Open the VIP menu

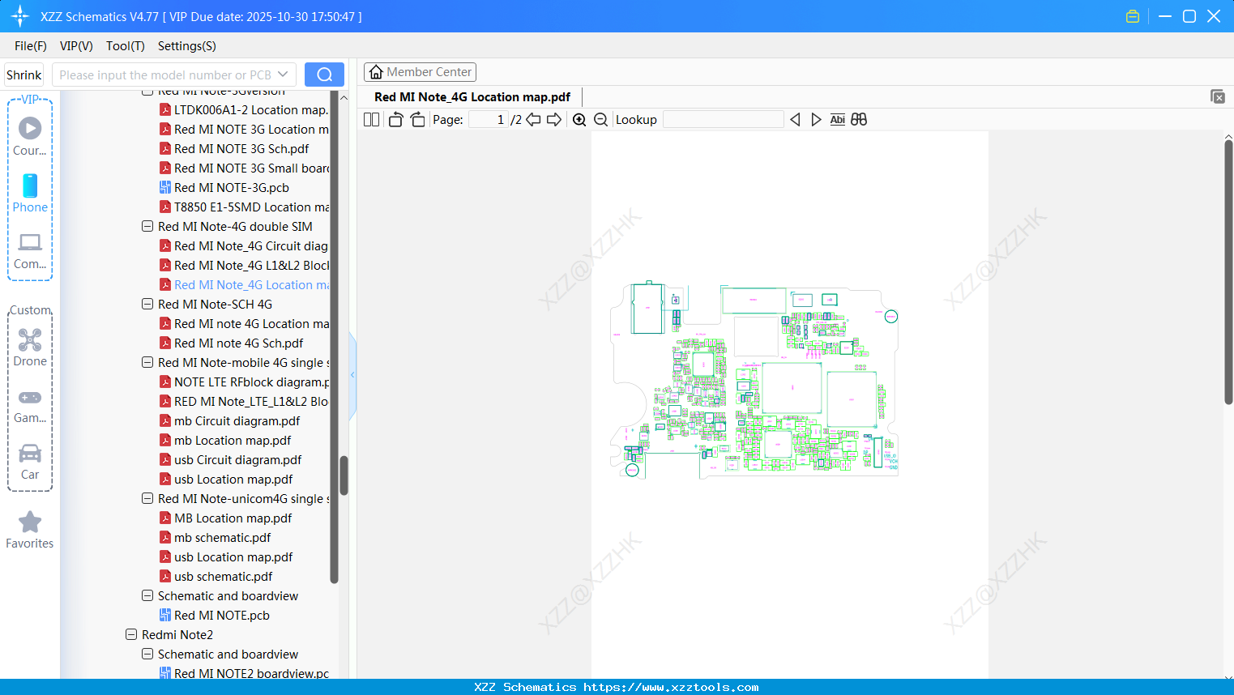pyautogui.click(x=75, y=46)
